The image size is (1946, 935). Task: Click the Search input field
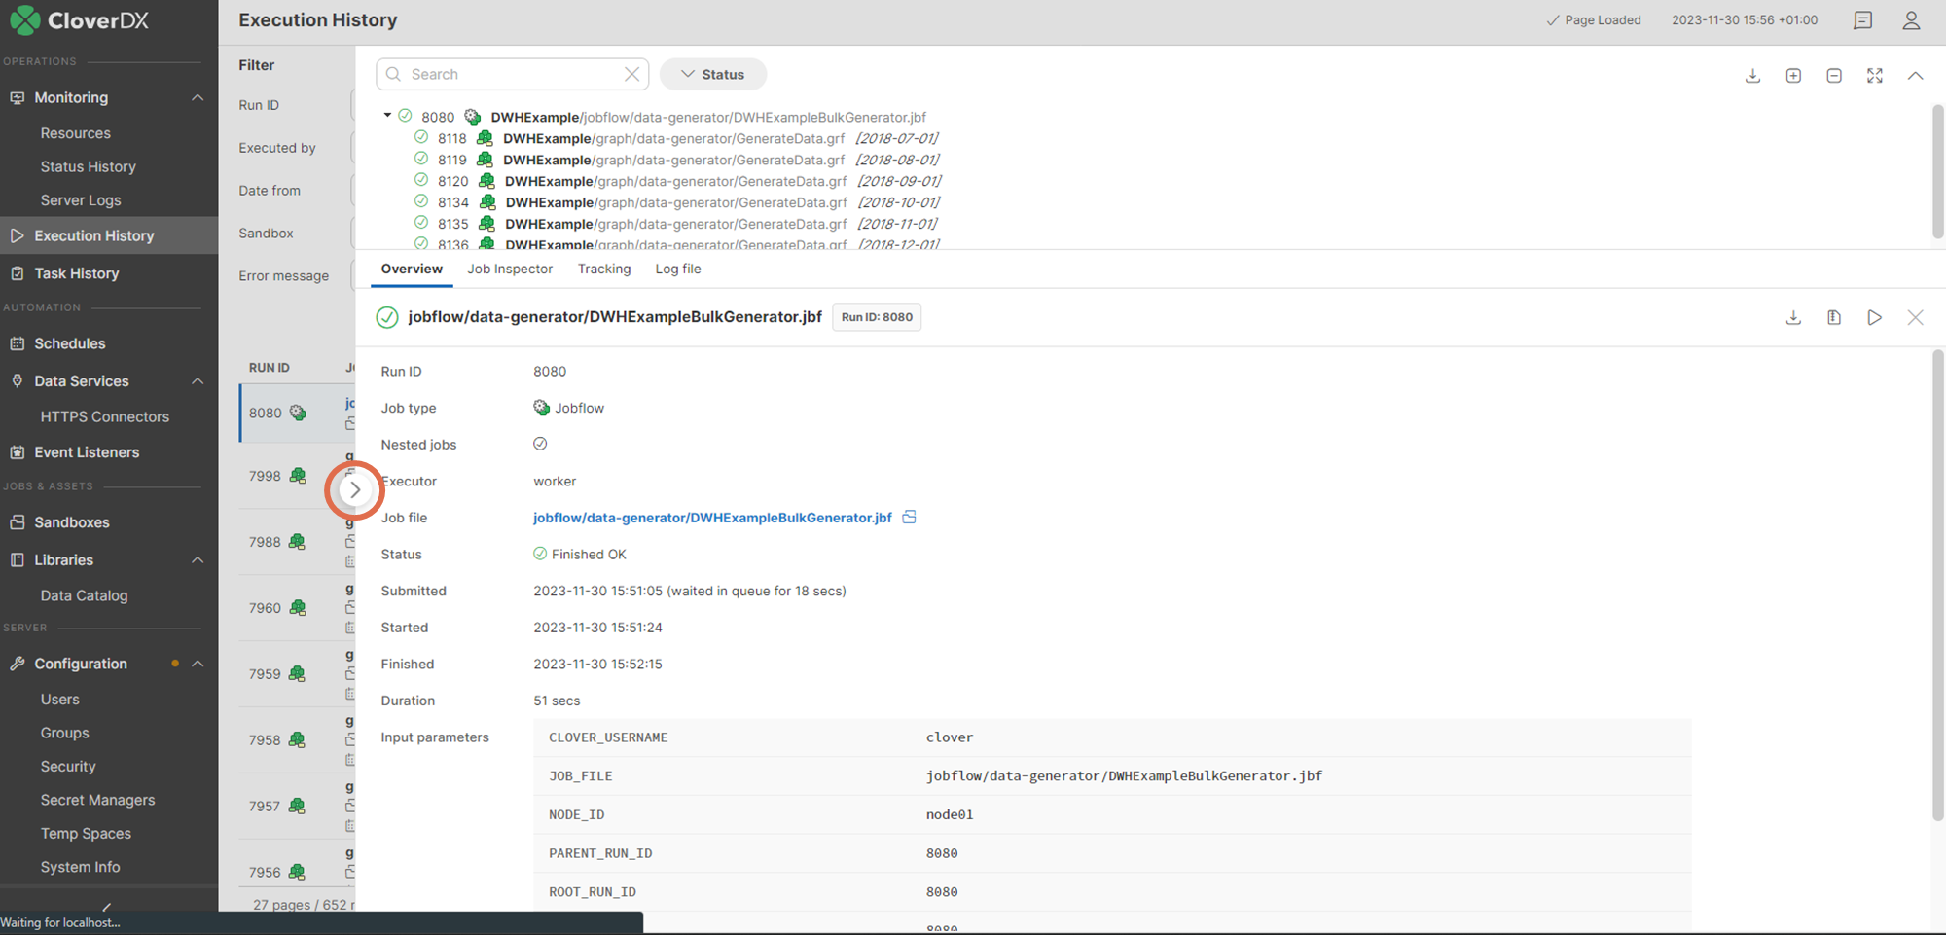tap(513, 74)
